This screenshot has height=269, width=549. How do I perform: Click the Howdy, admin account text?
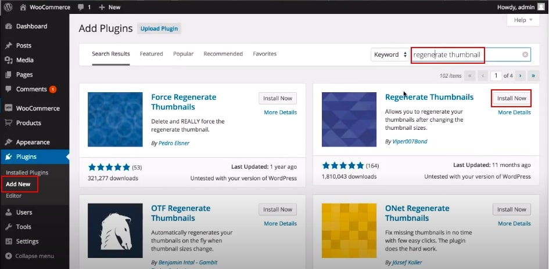tap(516, 7)
